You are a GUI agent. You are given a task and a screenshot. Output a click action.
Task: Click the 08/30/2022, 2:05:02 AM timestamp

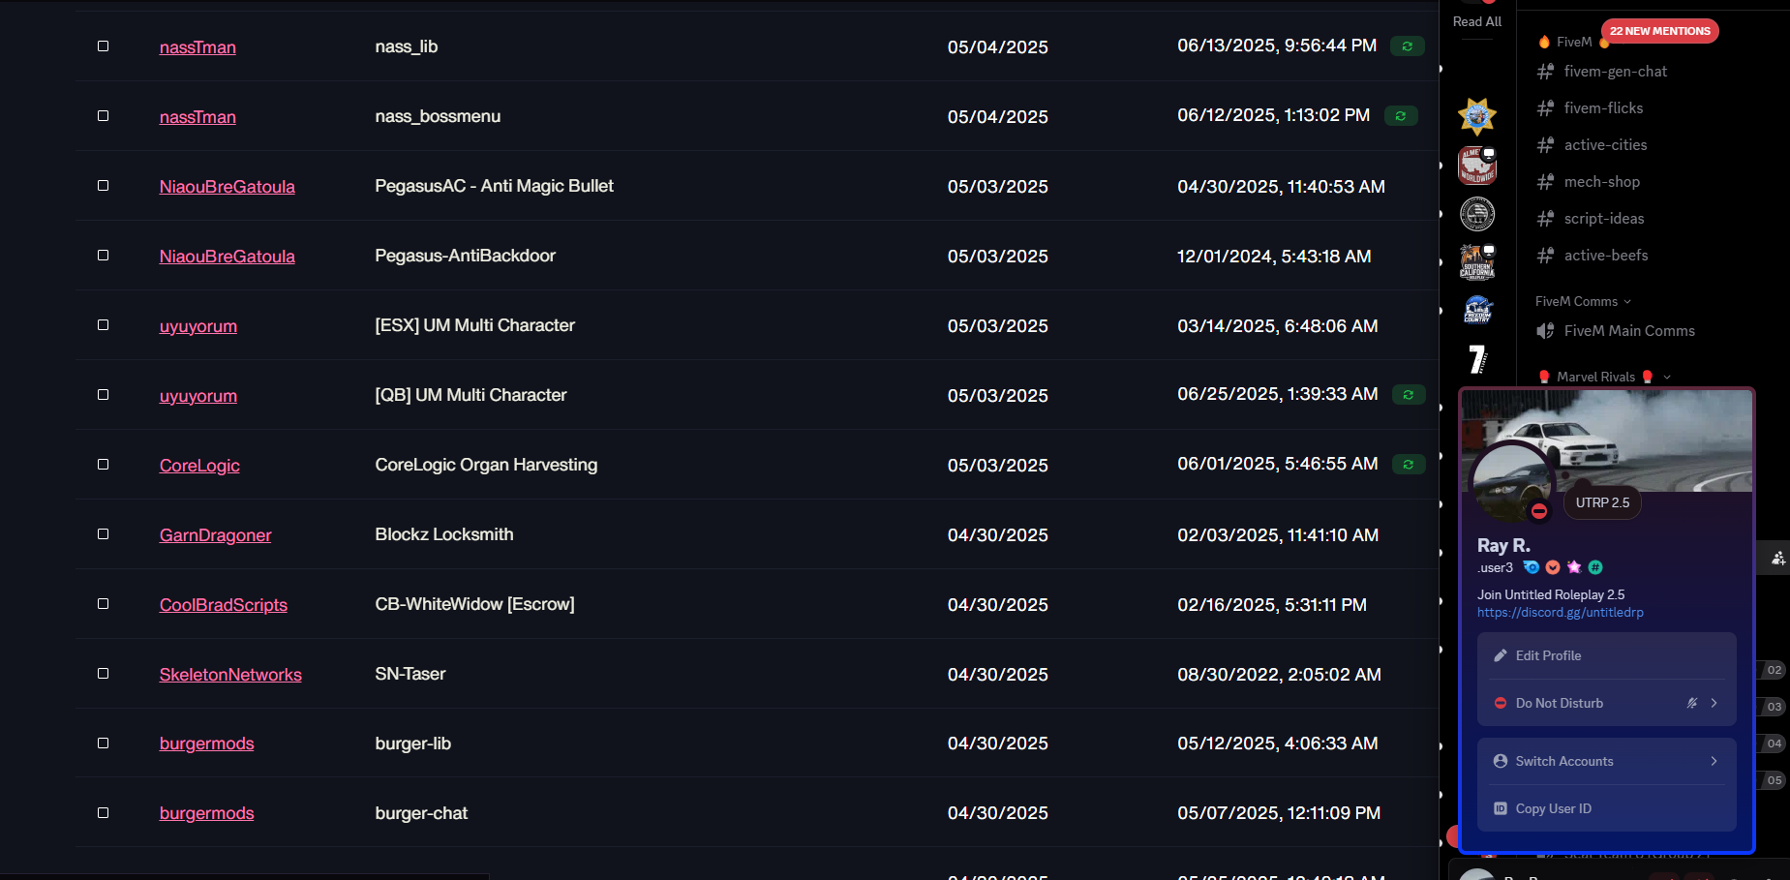(x=1279, y=675)
